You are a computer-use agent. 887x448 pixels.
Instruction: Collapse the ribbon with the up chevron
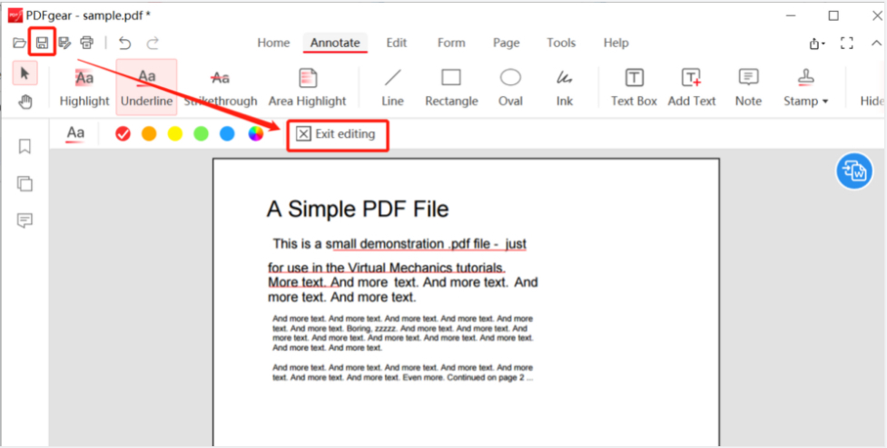(876, 43)
